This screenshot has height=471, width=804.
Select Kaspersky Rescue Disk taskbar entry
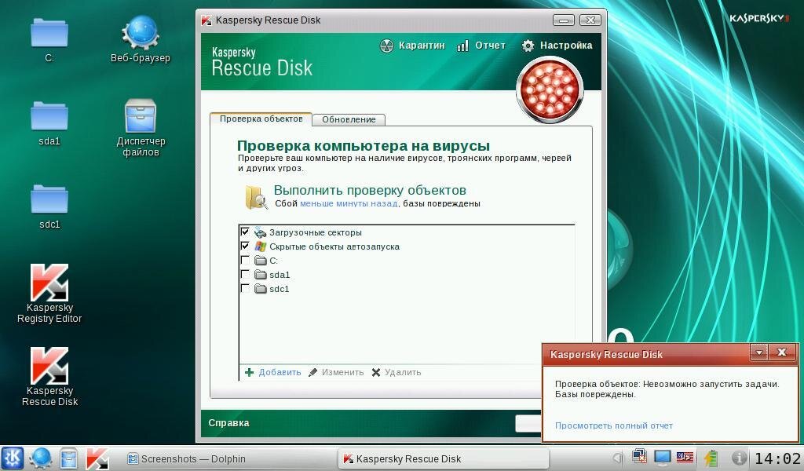444,458
